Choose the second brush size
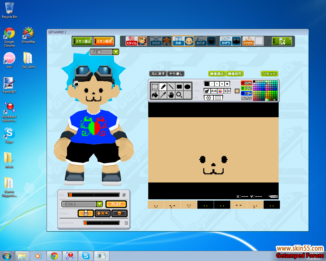 tap(212, 84)
